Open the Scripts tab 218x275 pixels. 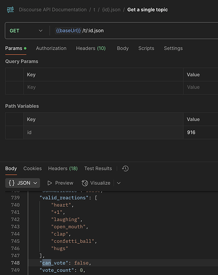pyautogui.click(x=146, y=48)
